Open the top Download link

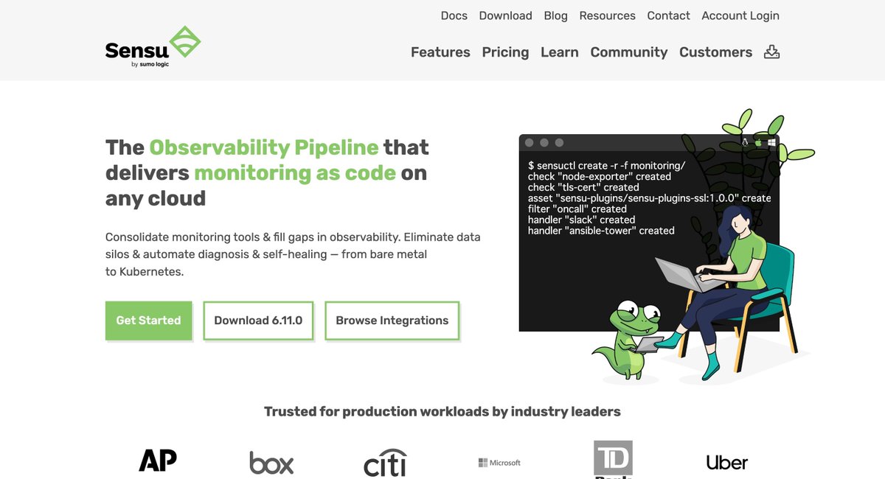[x=505, y=15]
